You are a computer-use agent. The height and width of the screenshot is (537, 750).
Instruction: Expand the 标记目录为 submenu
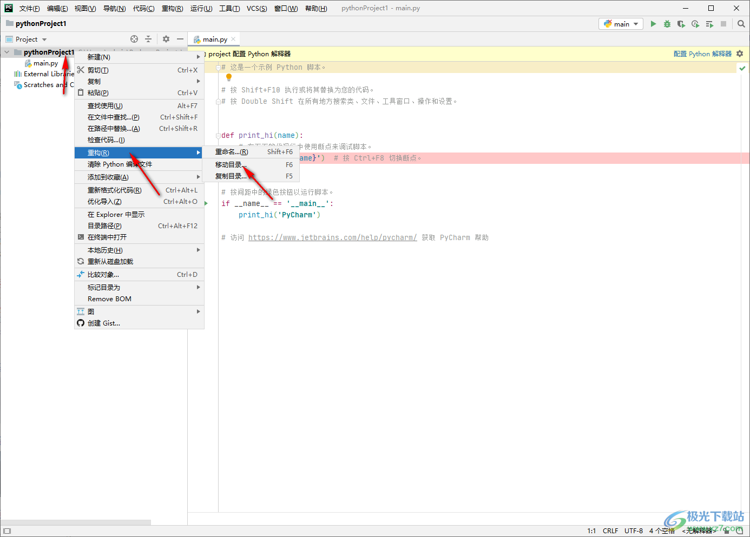(139, 287)
